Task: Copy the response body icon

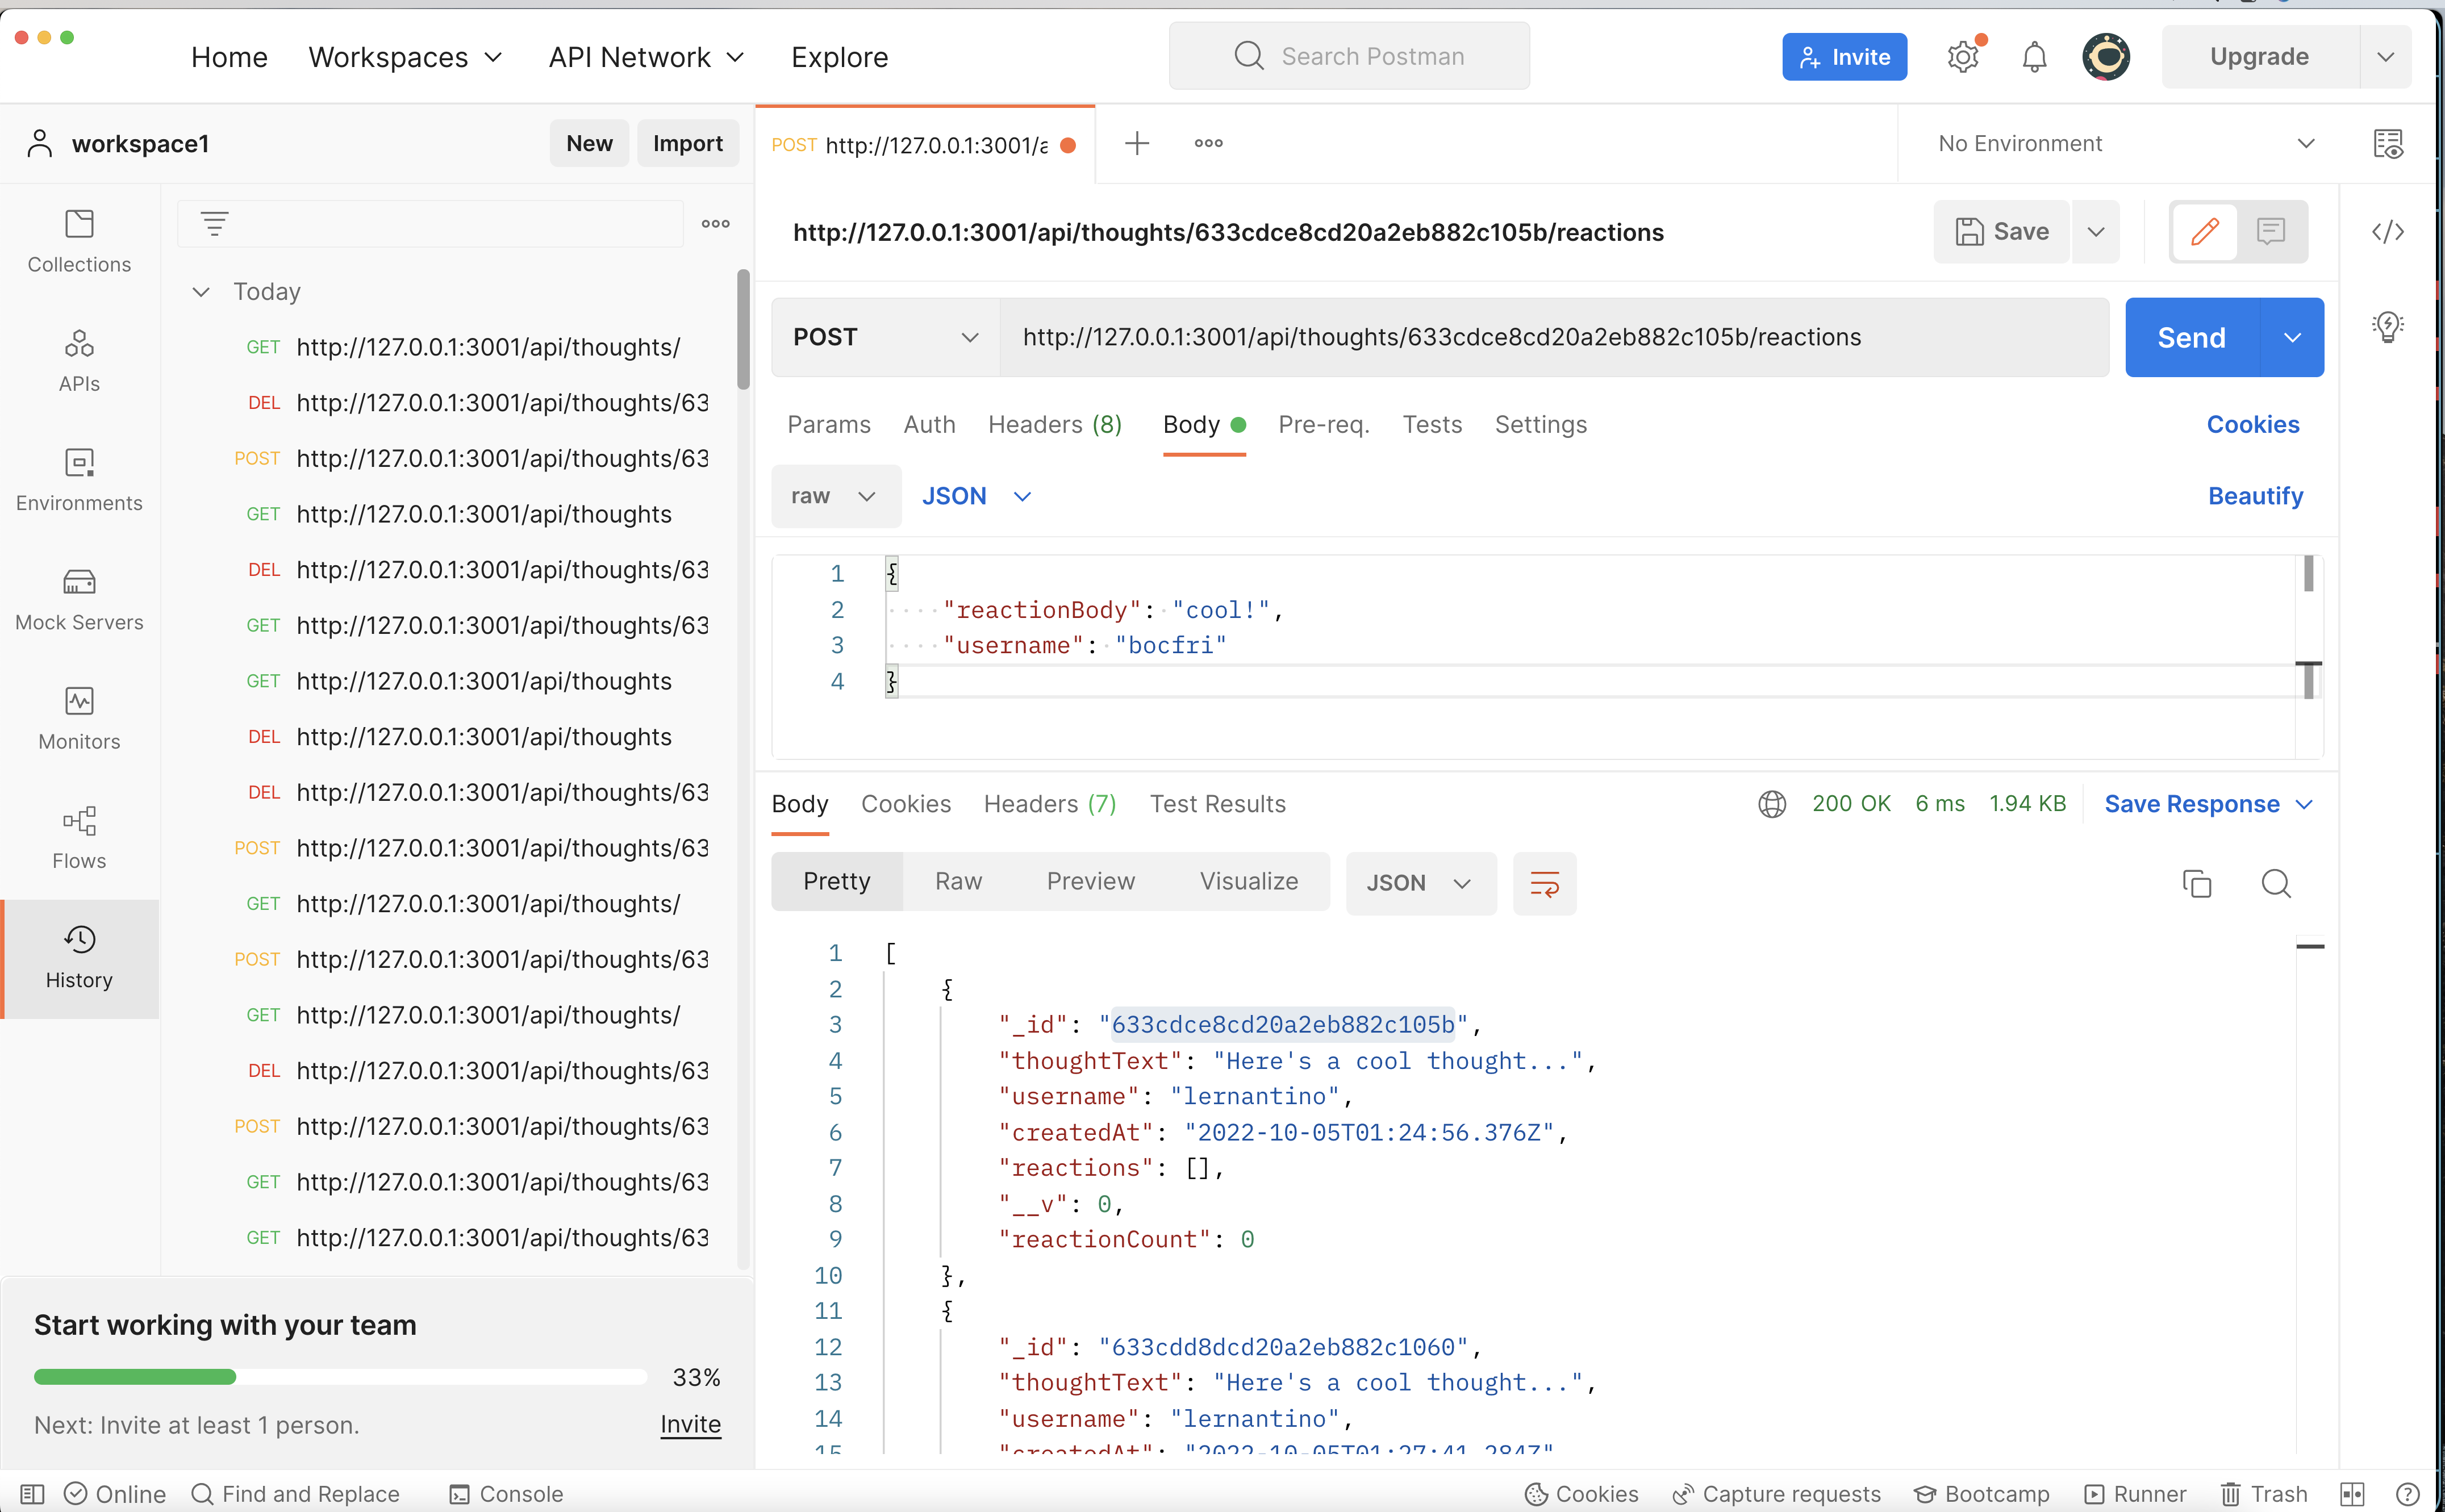Action: coord(2196,883)
